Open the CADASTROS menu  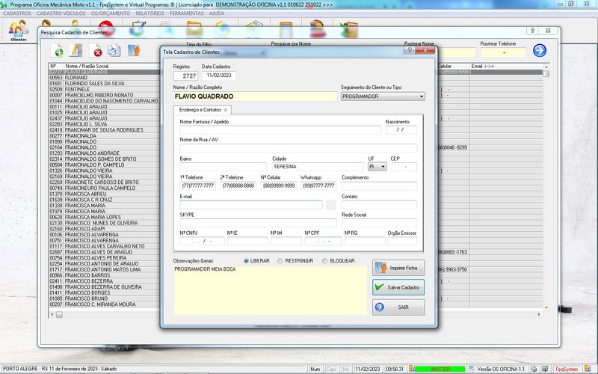click(x=16, y=13)
